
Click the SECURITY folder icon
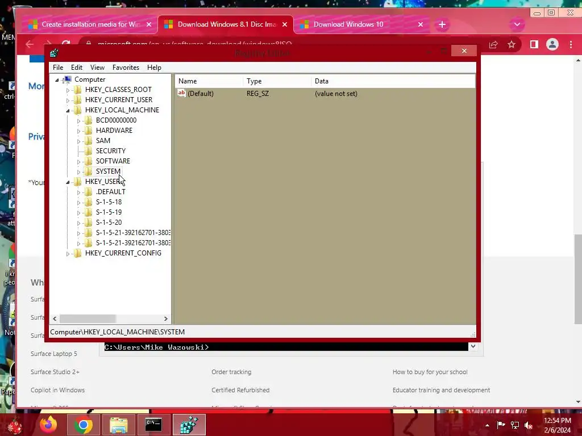pyautogui.click(x=88, y=150)
